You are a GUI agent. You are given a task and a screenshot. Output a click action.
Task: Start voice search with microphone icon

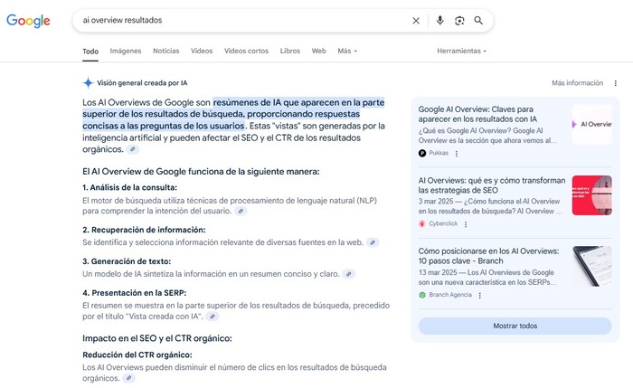tap(440, 20)
